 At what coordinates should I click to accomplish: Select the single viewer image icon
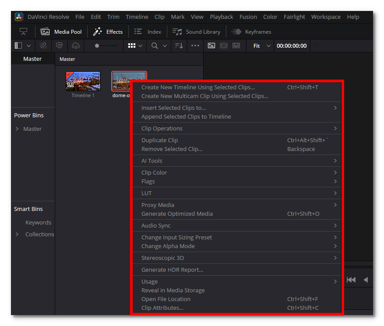click(211, 46)
